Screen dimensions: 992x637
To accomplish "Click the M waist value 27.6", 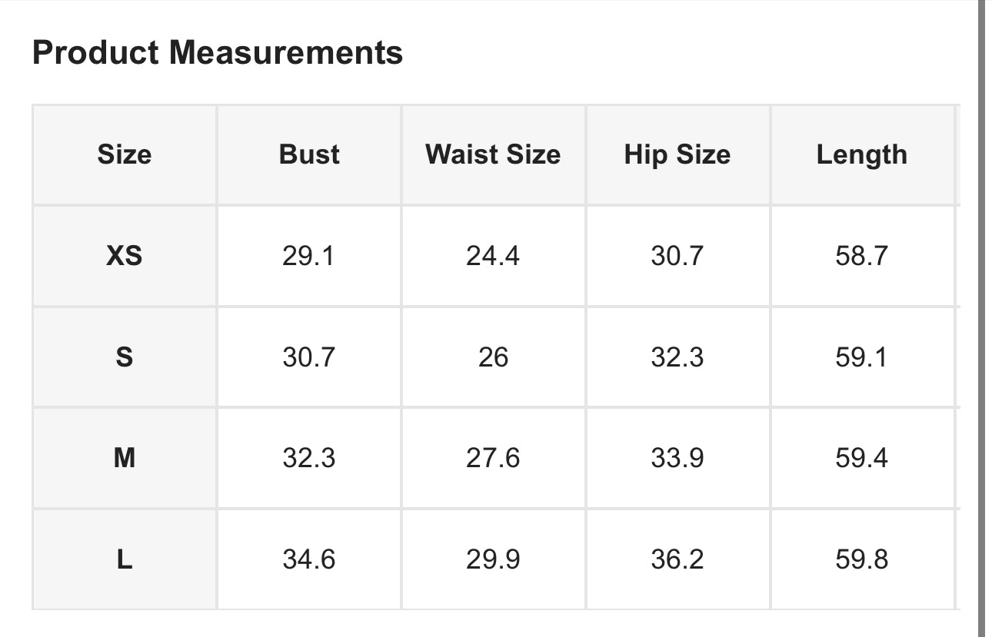I will tap(493, 458).
